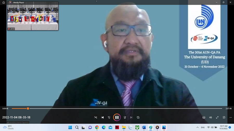234x131 pixels.
Task: Open the notification center badge
Action: pos(230,127)
